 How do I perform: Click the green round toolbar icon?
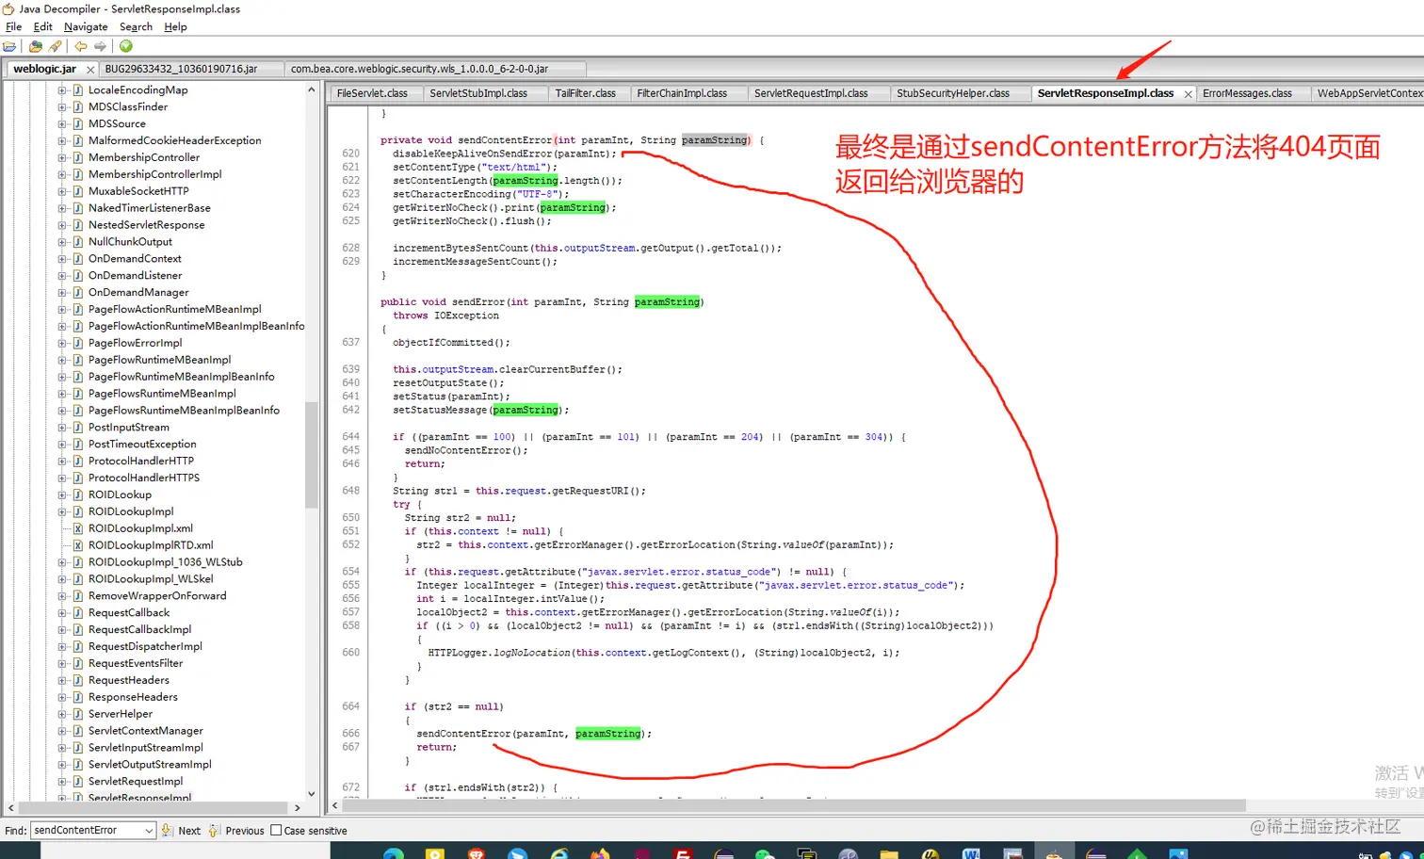point(126,46)
